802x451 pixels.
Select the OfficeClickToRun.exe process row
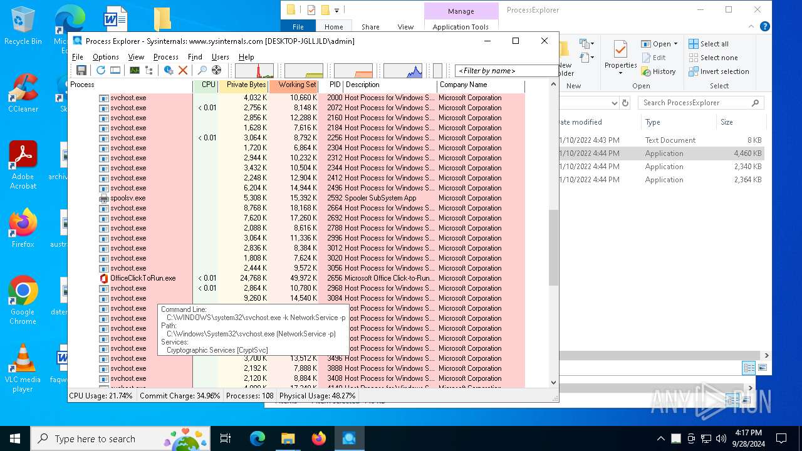(296, 278)
